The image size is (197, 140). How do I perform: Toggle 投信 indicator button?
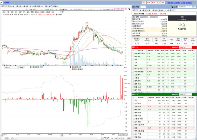pyautogui.click(x=12, y=12)
